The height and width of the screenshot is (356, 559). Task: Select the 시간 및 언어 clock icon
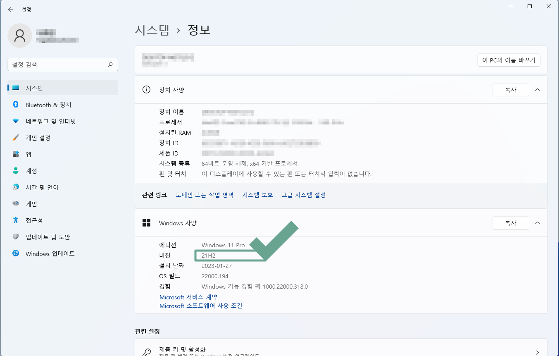[x=16, y=187]
